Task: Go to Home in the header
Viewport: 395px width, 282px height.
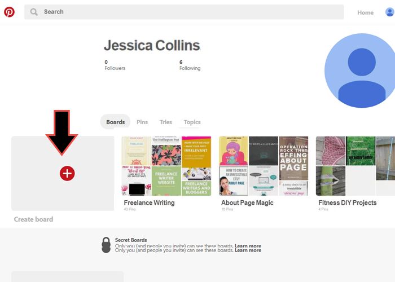Action: [x=365, y=12]
